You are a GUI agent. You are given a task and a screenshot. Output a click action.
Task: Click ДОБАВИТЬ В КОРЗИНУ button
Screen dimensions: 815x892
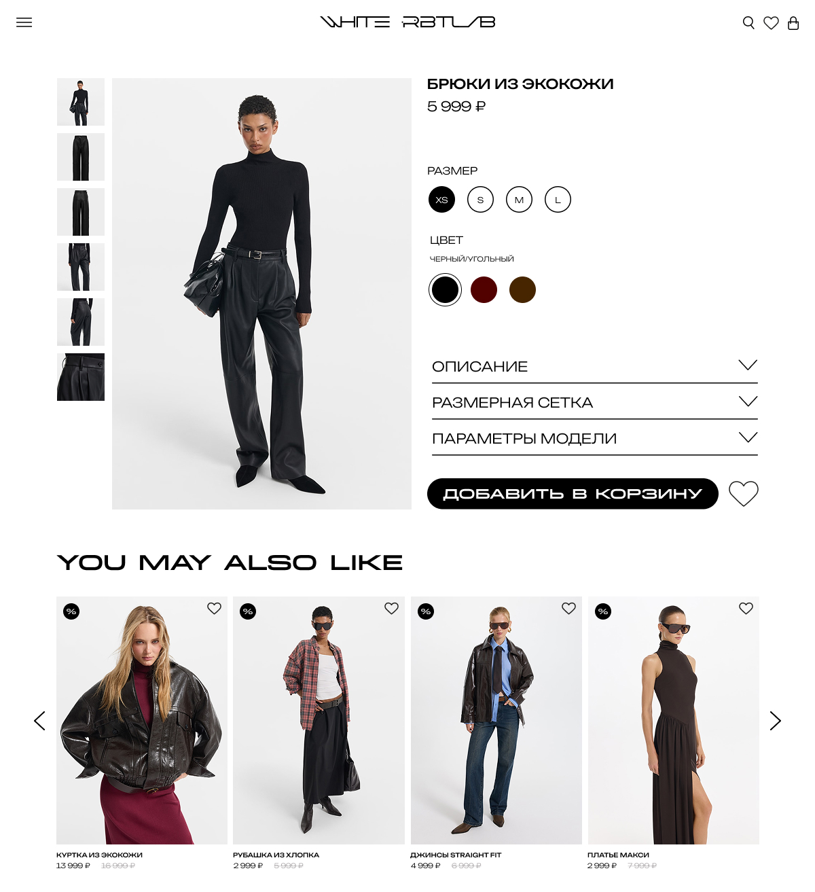573,494
